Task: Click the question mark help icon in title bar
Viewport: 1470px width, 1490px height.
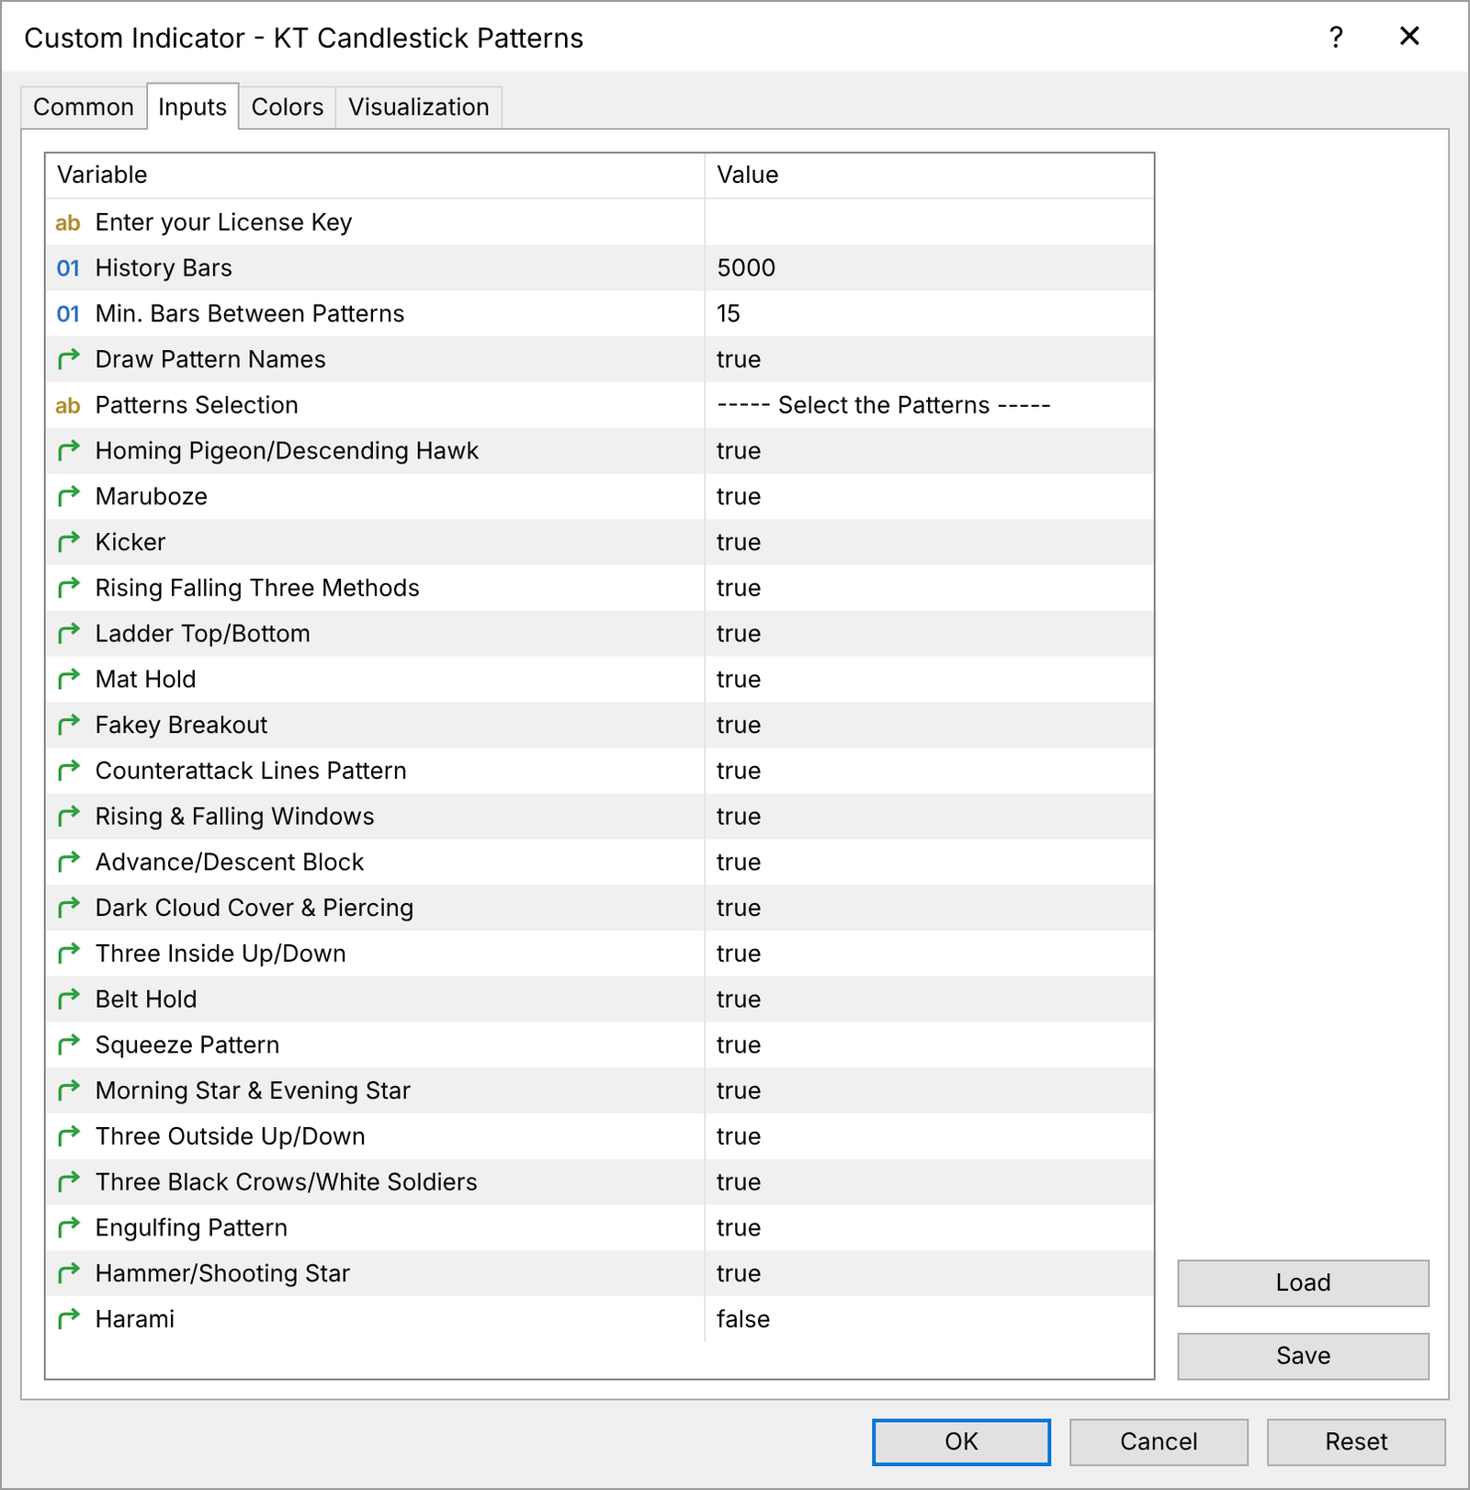Action: (1336, 38)
